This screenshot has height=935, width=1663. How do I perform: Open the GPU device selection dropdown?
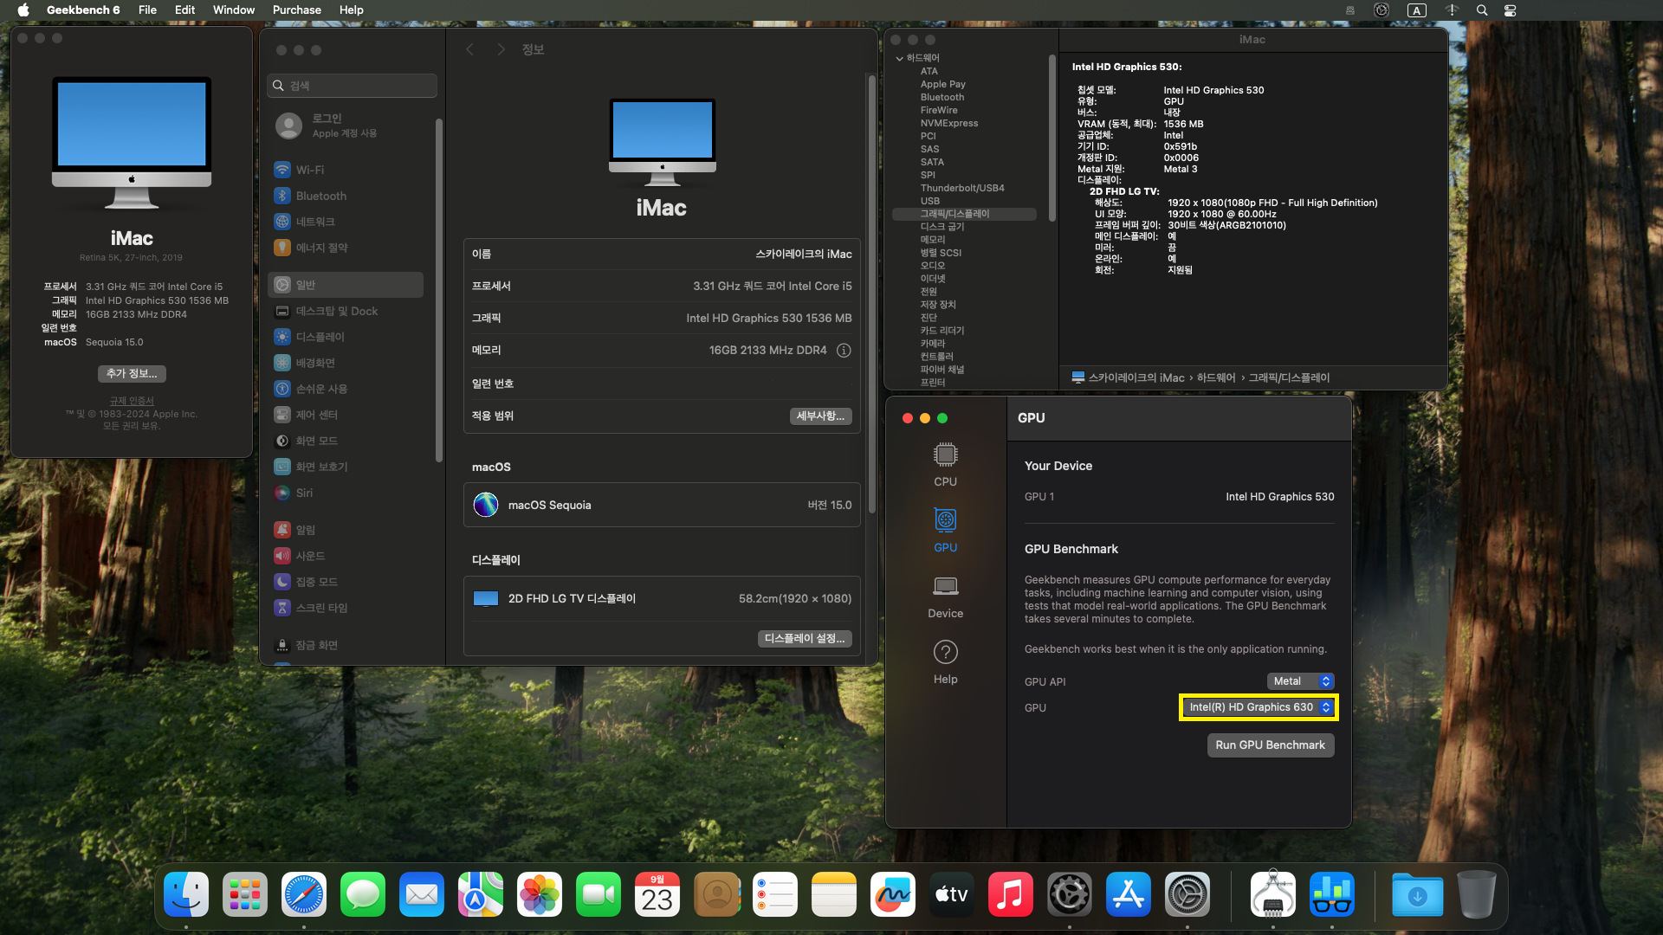(1259, 707)
